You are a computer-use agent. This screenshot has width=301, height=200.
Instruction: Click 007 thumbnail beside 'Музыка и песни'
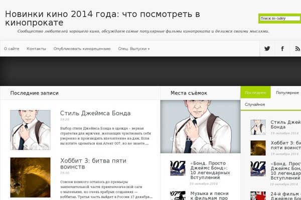178,195
